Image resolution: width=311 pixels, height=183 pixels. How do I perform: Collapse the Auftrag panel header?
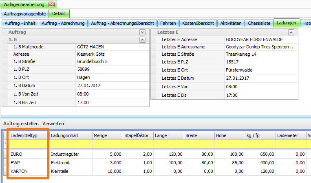(x=142, y=32)
